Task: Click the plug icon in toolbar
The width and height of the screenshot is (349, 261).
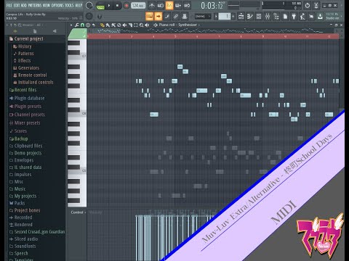Action: [x=294, y=17]
